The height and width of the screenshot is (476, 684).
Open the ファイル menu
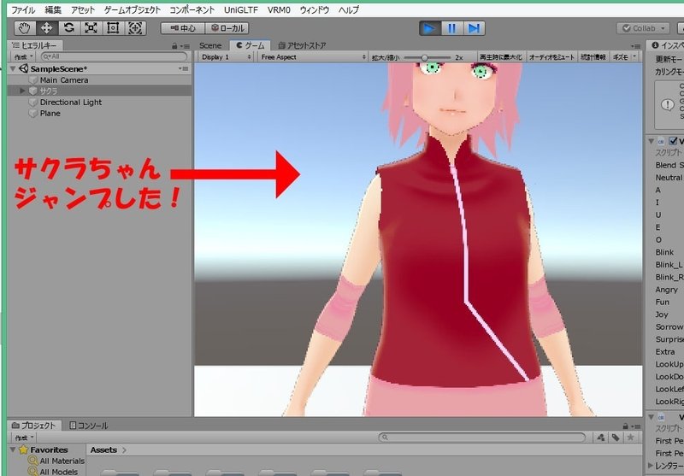coord(23,9)
